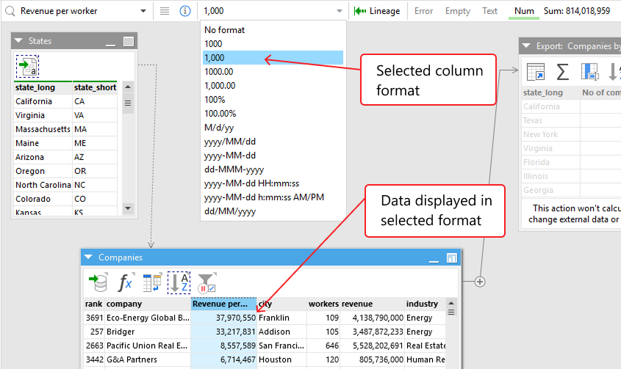This screenshot has width=621, height=369.
Task: Select the Eco-Energy Global company cell
Action: (x=148, y=318)
